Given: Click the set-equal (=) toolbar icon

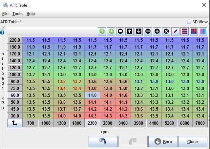Looking at the screenshot, I should tap(120, 32).
